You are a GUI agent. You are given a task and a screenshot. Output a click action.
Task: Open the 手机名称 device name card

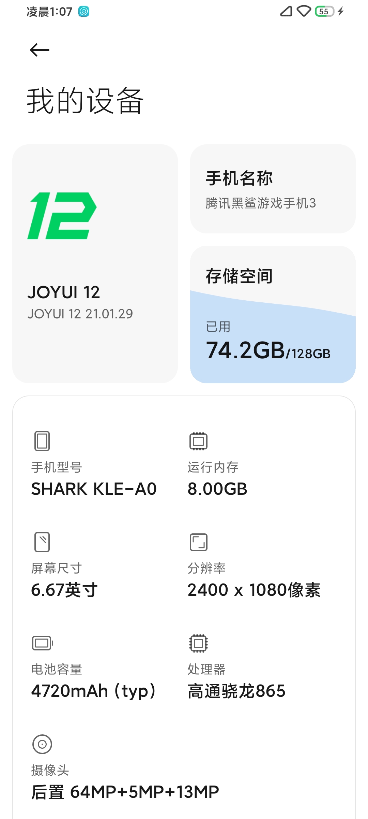(273, 189)
